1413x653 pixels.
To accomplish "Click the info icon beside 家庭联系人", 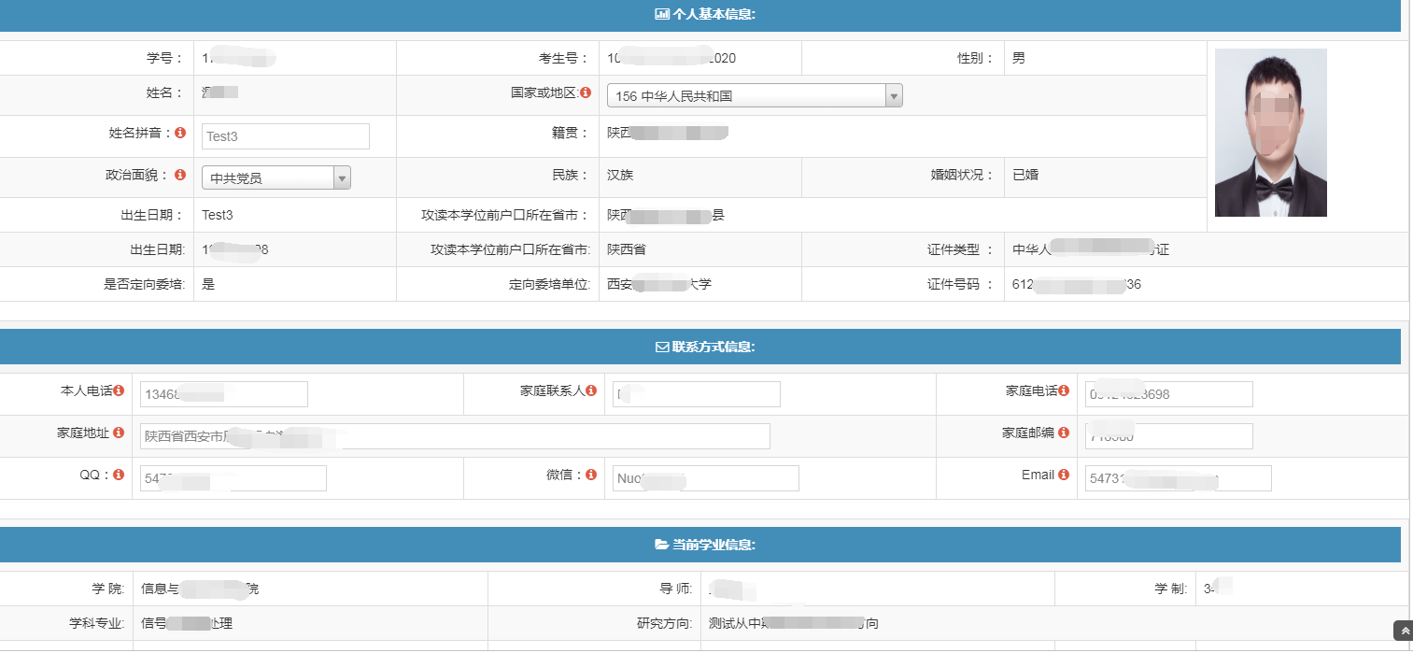I will [x=591, y=391].
